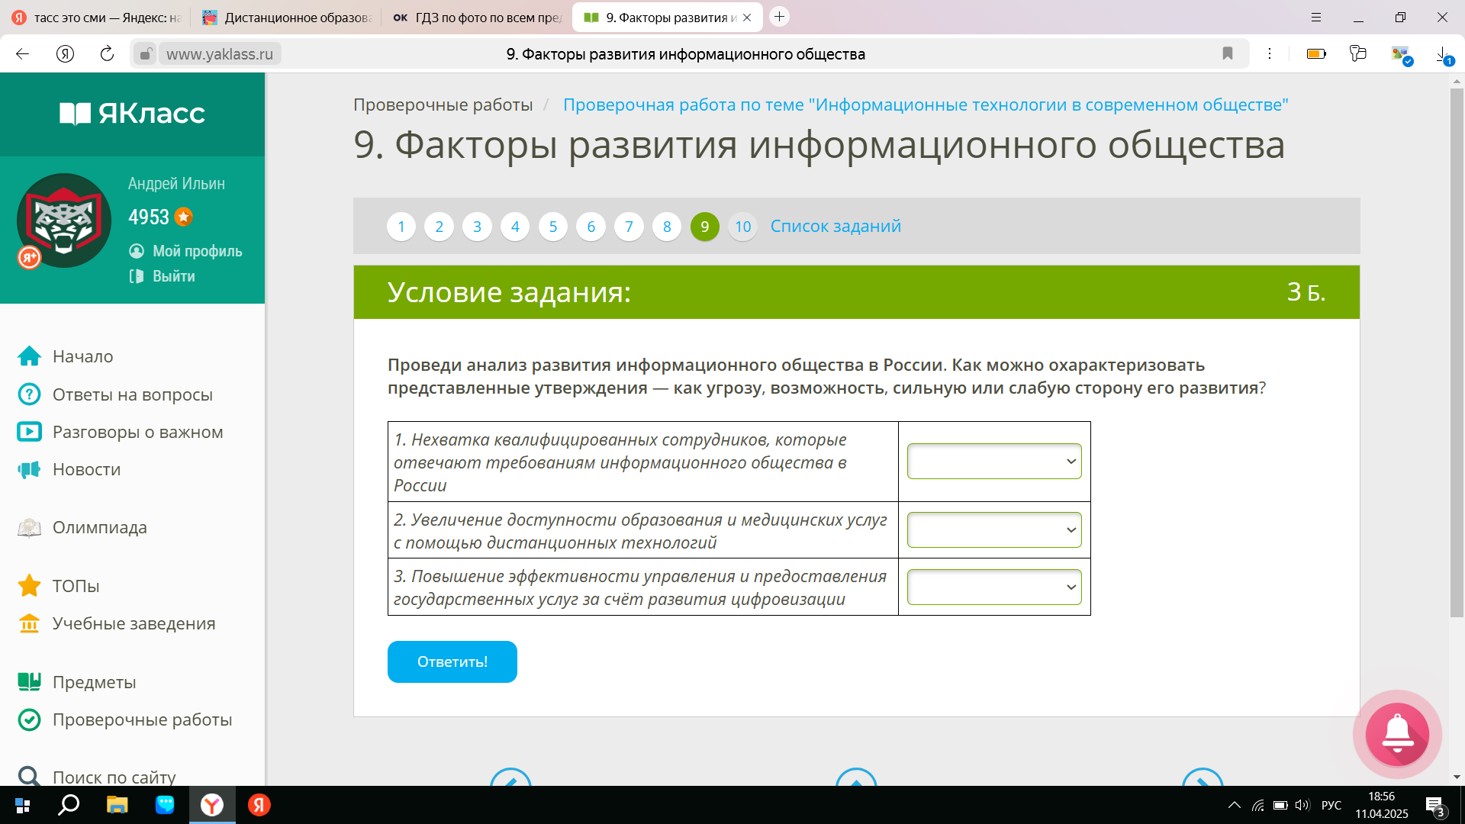This screenshot has width=1465, height=824.
Task: Click the ЯКласс logo
Action: pyautogui.click(x=132, y=114)
